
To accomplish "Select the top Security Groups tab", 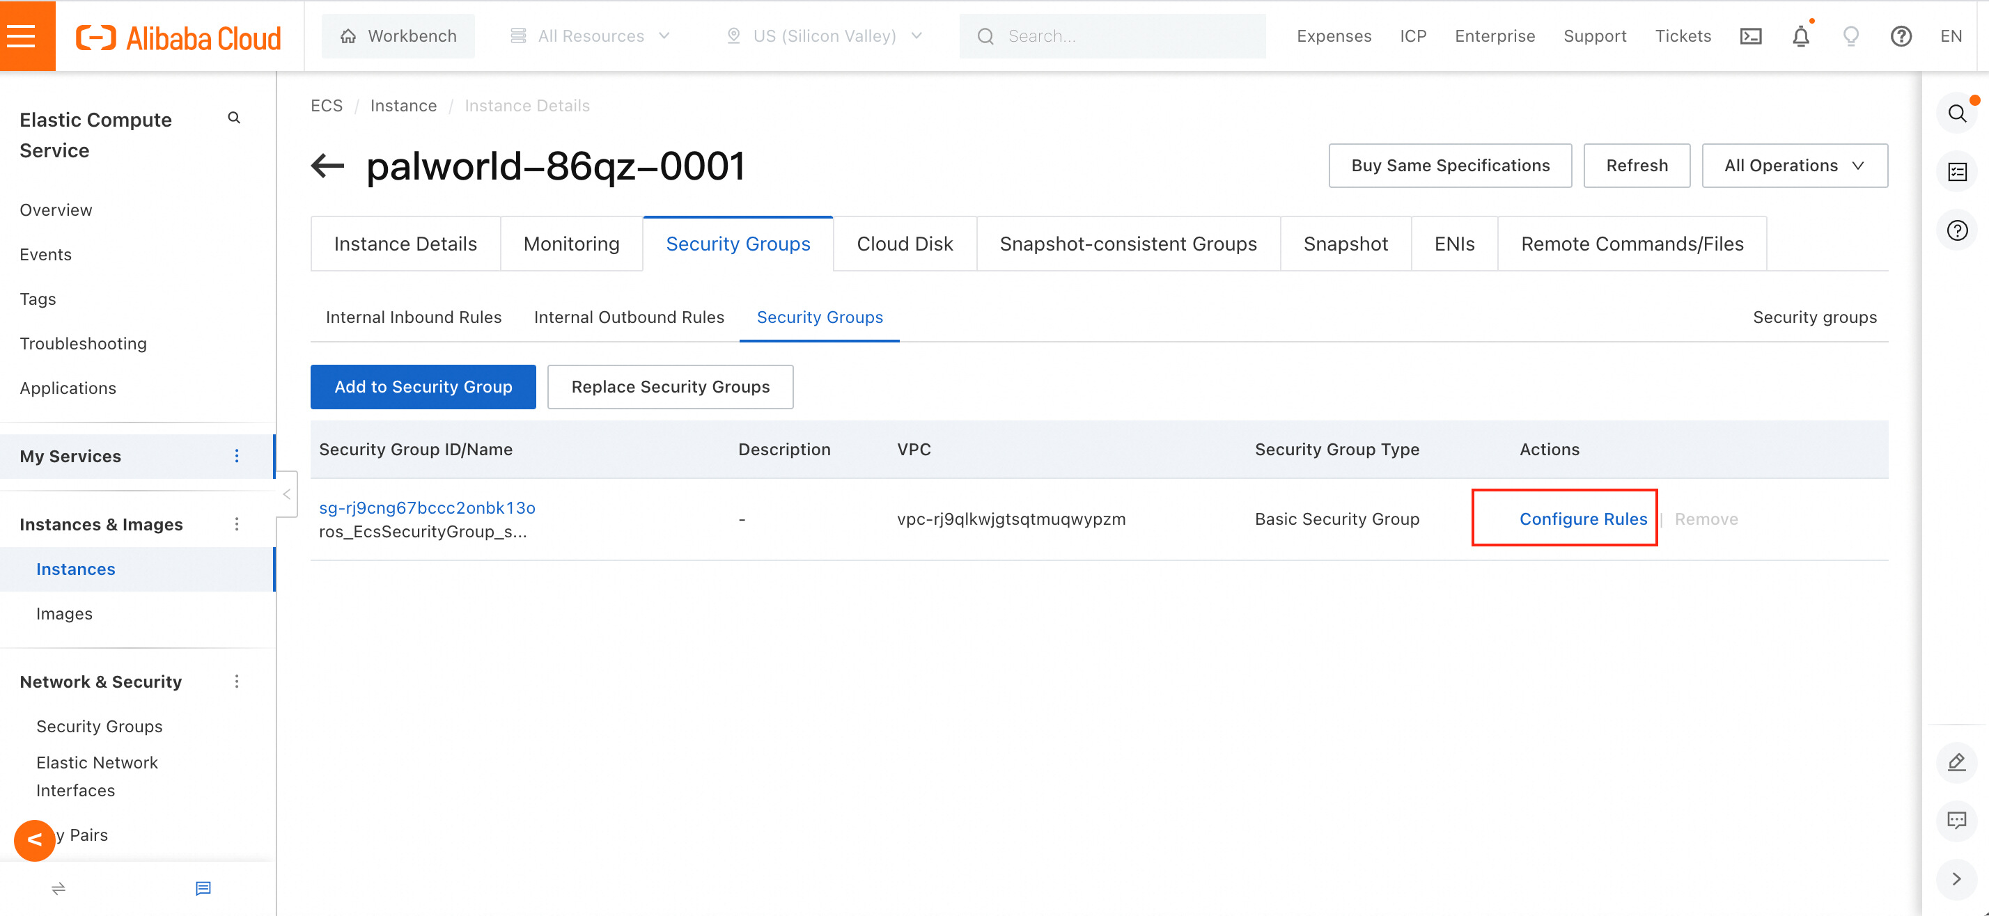I will click(738, 244).
